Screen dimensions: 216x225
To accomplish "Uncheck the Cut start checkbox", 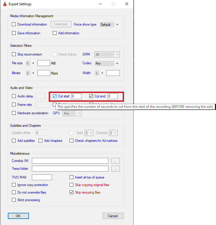I will [55, 96].
